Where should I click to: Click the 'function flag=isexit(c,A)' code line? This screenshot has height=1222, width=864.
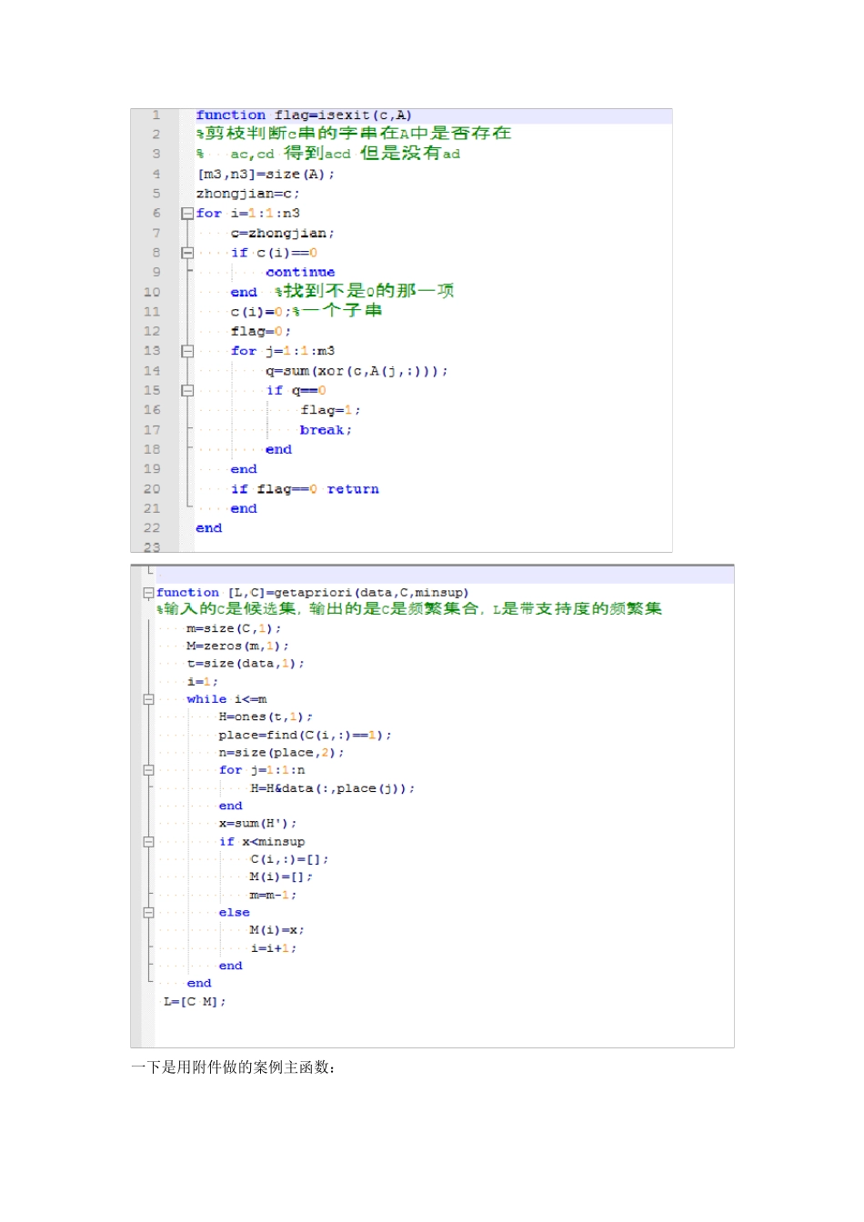(304, 115)
